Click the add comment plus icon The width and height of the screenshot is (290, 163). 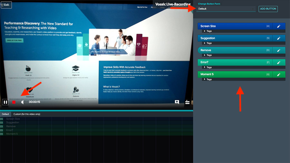click(177, 102)
